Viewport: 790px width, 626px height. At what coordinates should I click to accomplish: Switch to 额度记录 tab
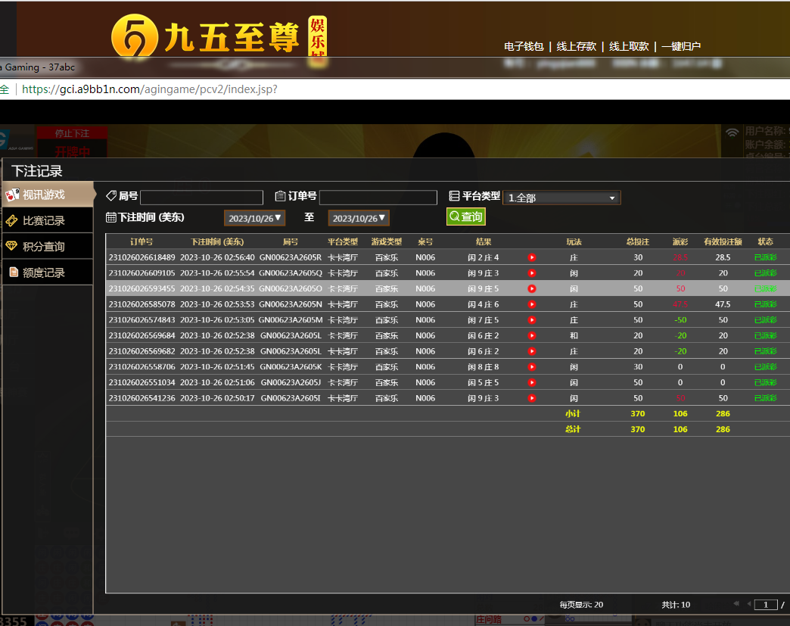coord(48,273)
